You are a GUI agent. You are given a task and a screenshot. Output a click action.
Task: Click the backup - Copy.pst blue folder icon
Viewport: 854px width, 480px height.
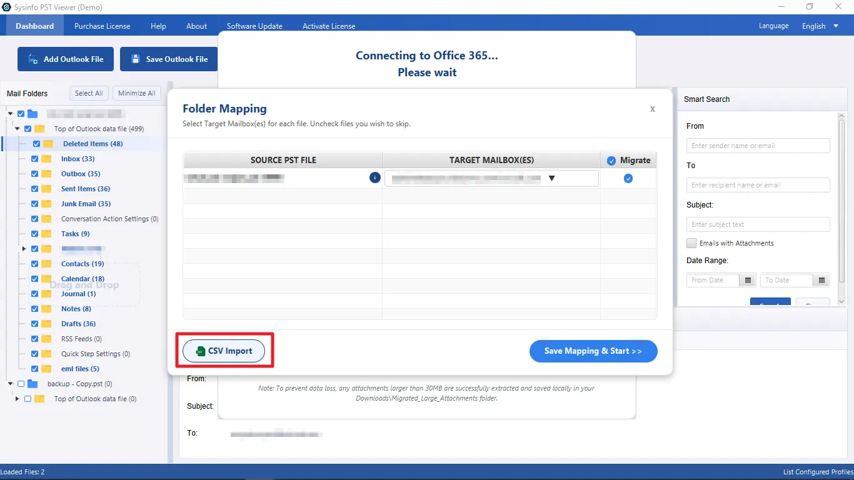coord(33,384)
